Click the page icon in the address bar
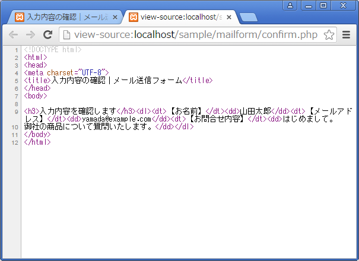Screen dimensions: 359x261 coord(68,35)
